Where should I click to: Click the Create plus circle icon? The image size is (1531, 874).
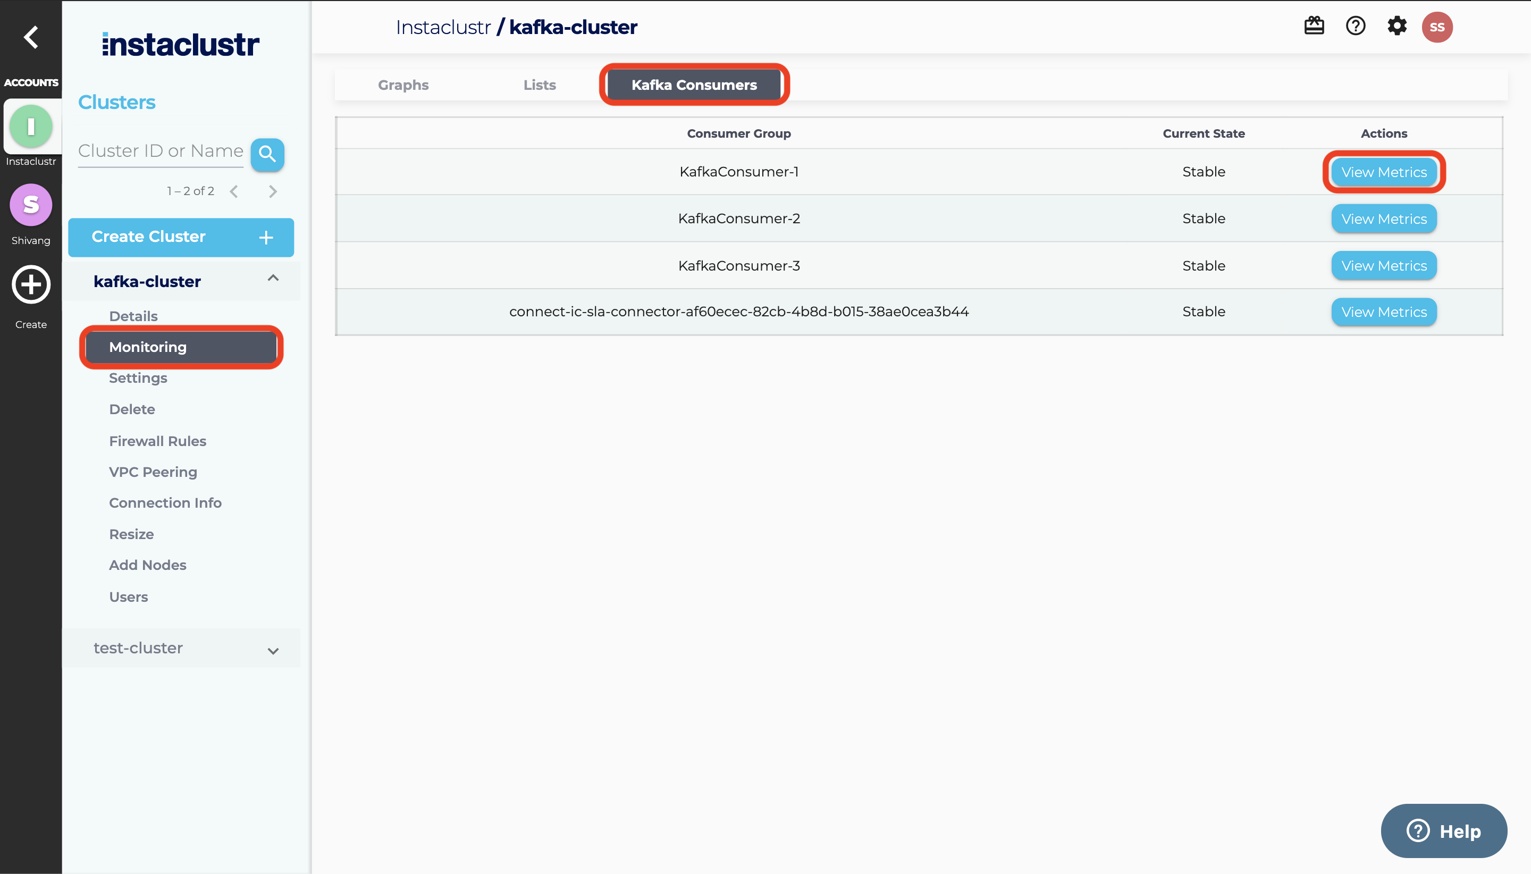(31, 284)
